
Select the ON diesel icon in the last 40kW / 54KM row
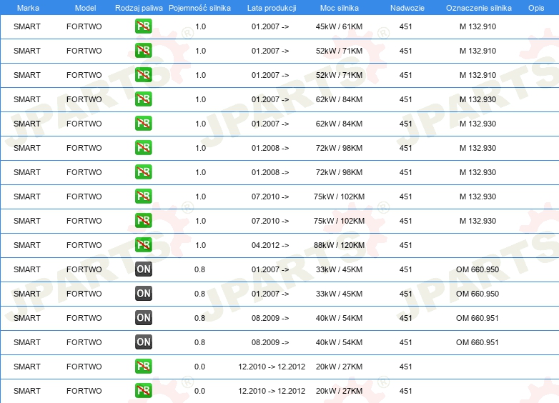(144, 342)
